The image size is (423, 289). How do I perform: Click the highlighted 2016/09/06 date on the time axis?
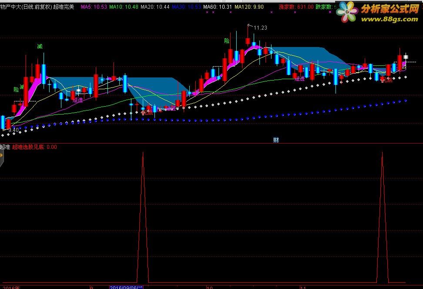click(126, 287)
